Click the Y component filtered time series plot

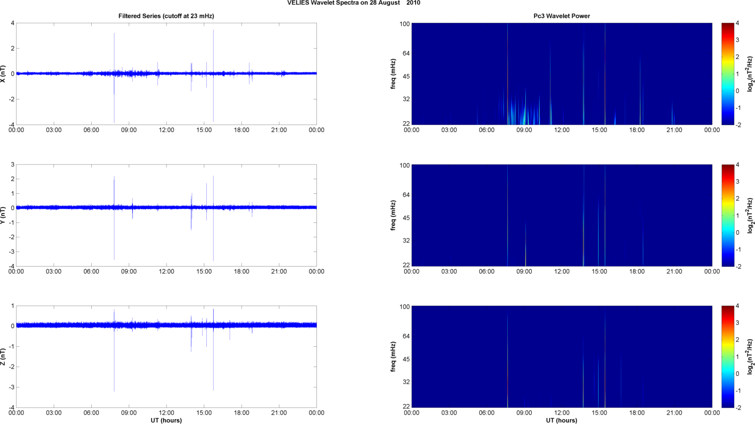tap(166, 215)
